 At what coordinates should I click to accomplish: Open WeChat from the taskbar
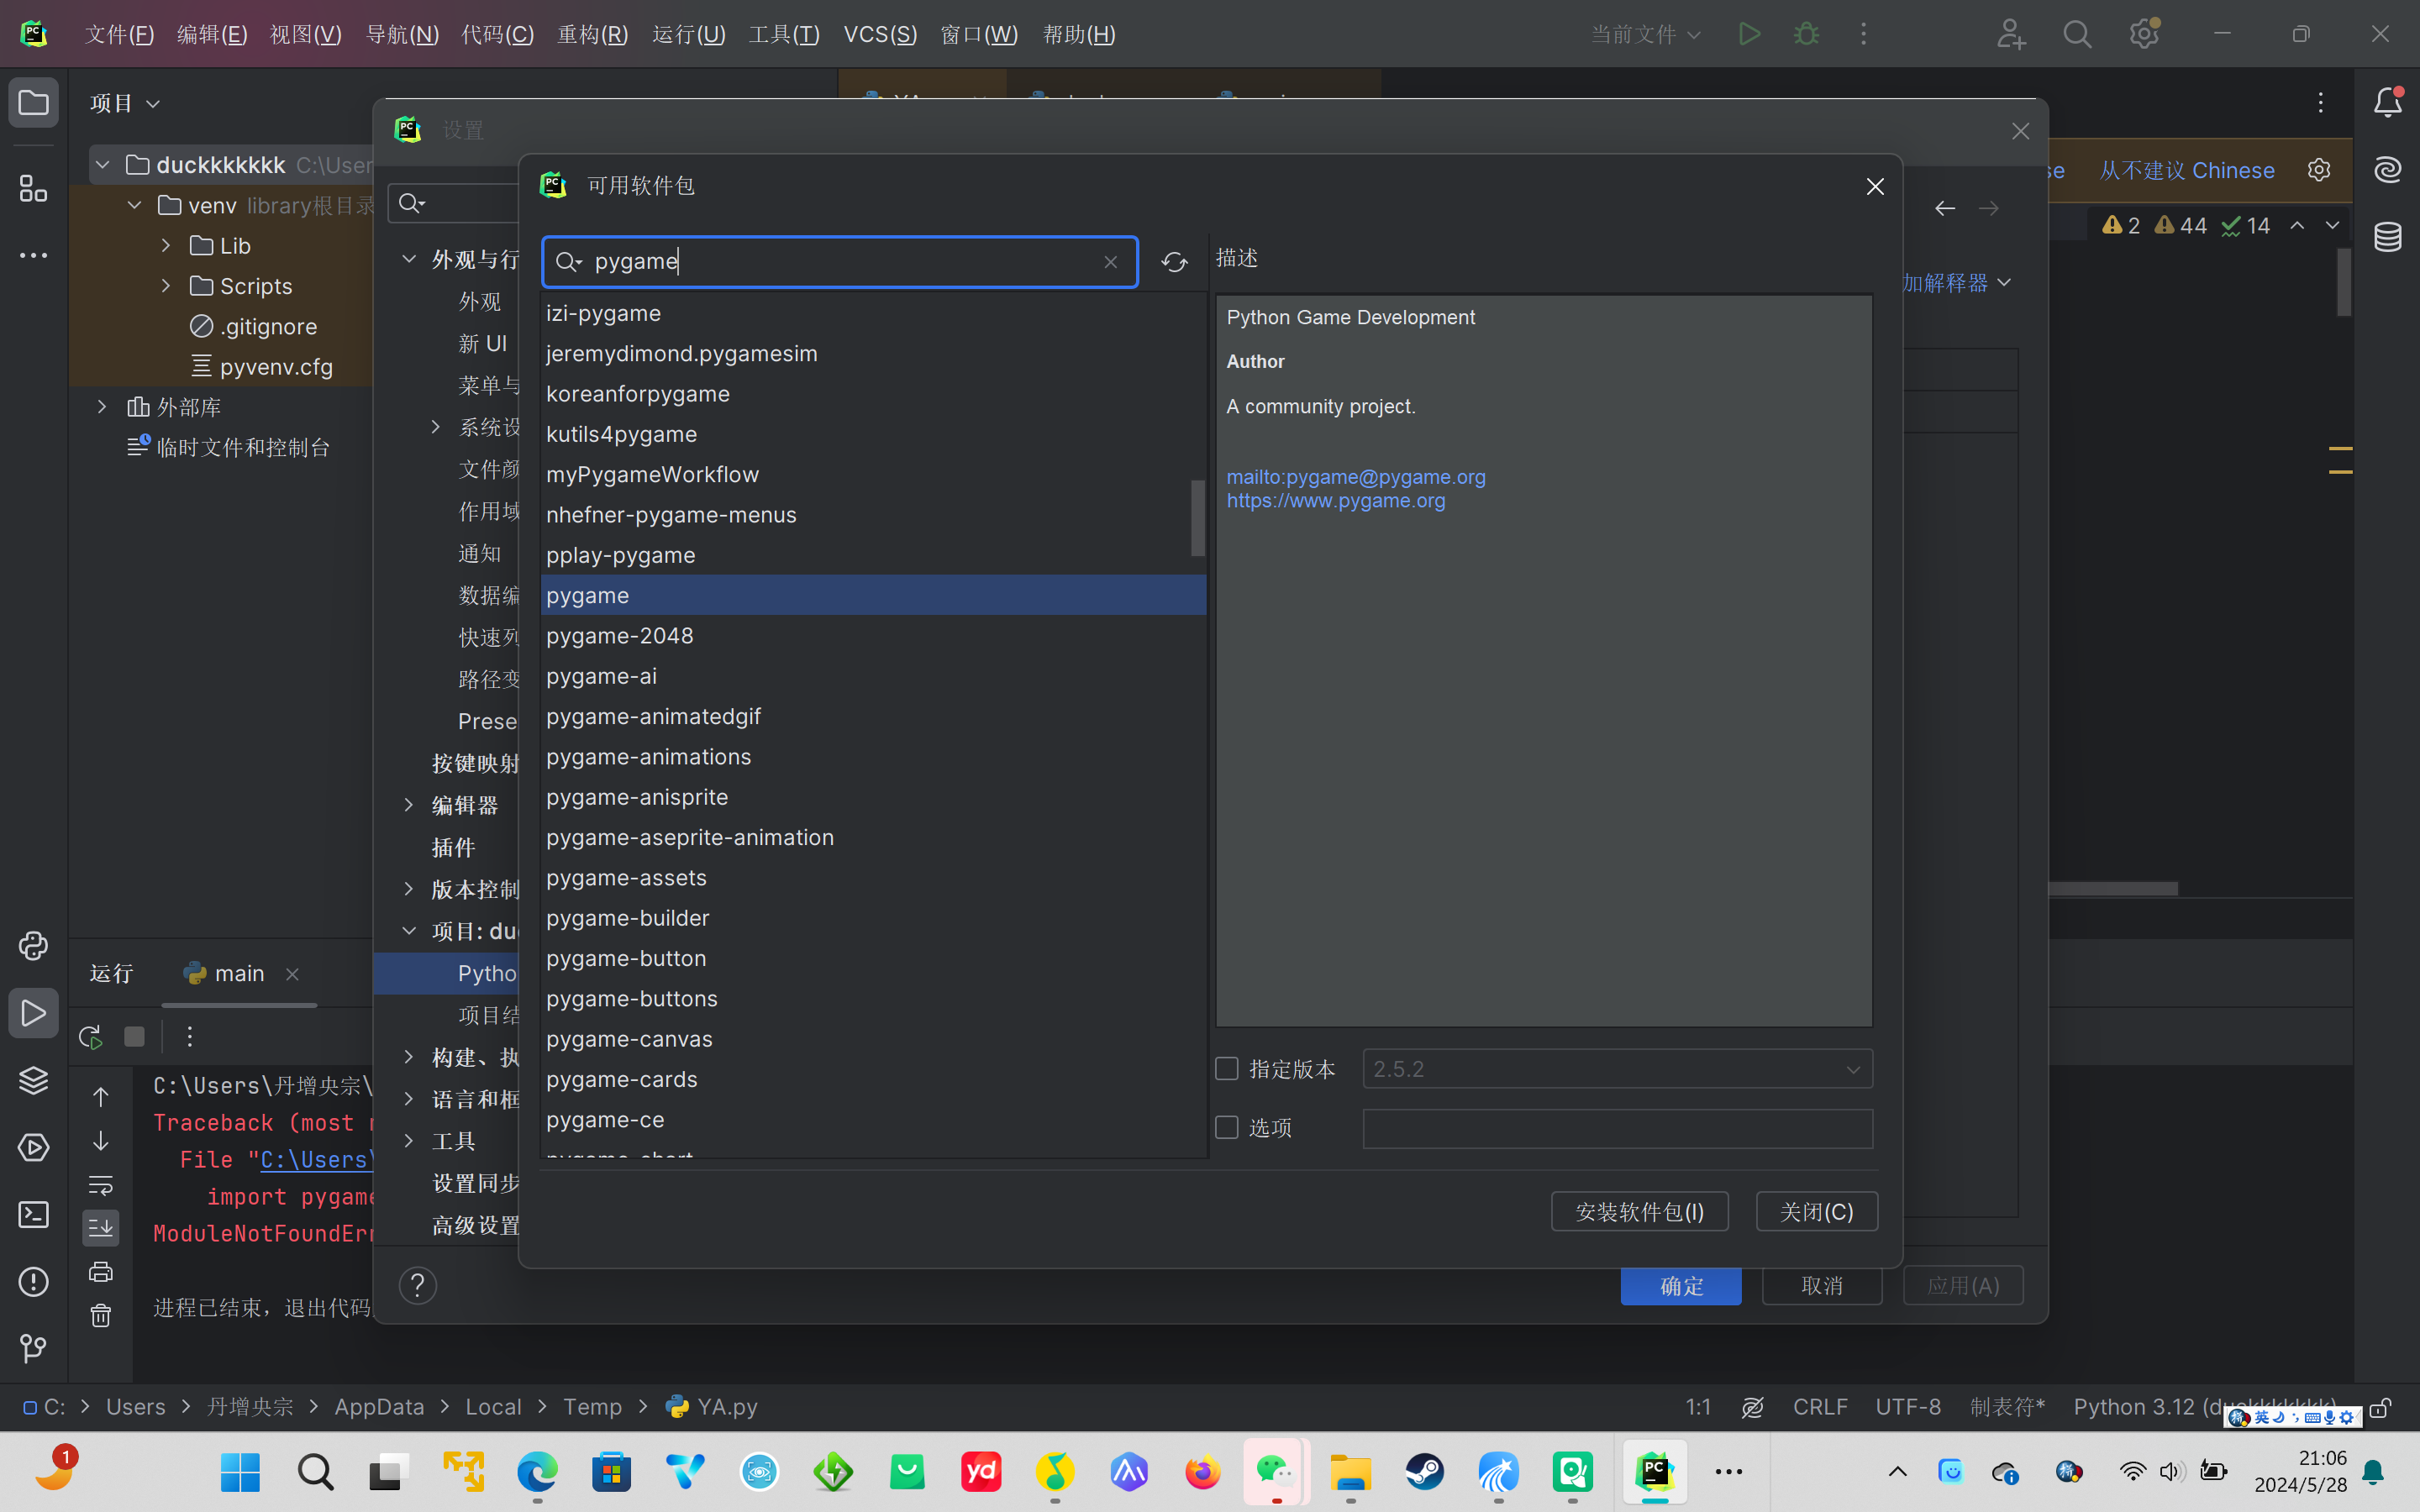click(x=1276, y=1471)
